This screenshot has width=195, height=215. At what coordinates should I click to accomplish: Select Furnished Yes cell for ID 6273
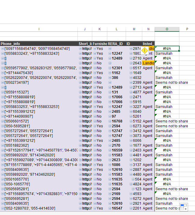pos(100,126)
